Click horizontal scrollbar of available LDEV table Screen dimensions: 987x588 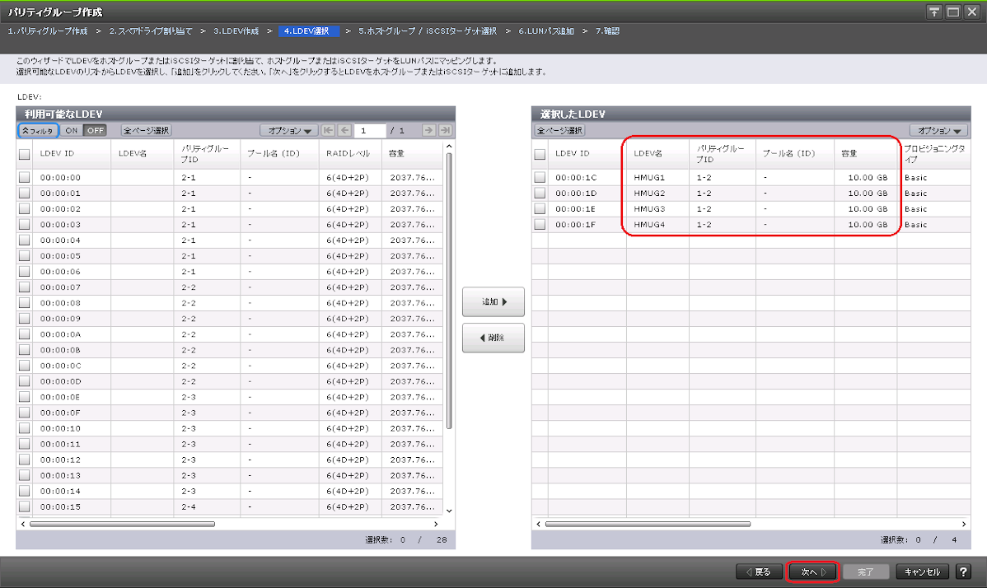pyautogui.click(x=124, y=524)
